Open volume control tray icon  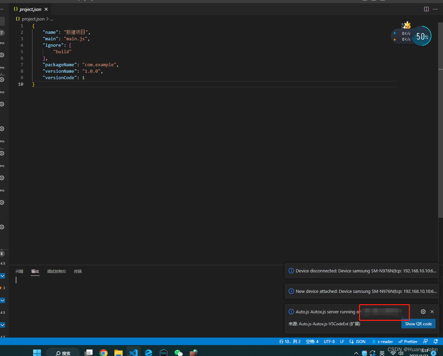pos(401,353)
